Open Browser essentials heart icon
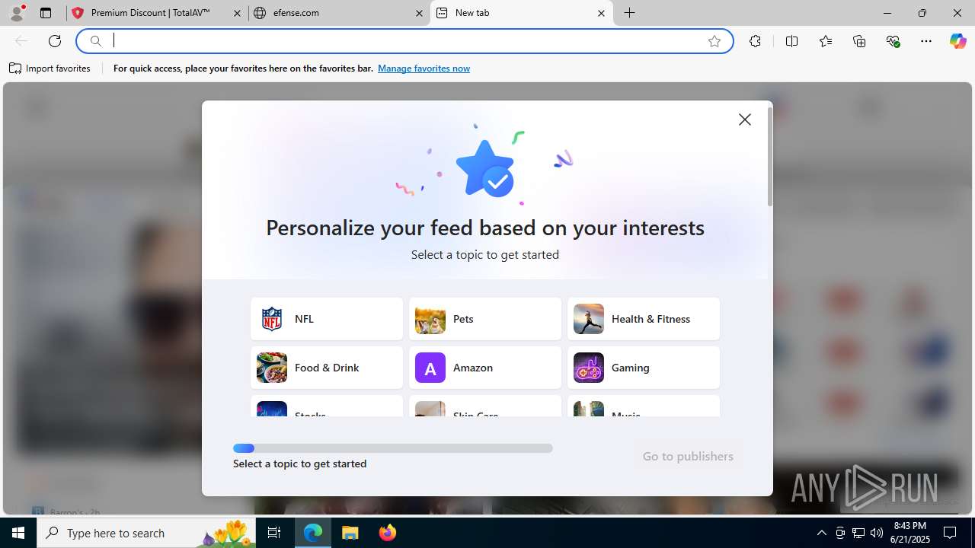This screenshot has height=548, width=975. [893, 41]
